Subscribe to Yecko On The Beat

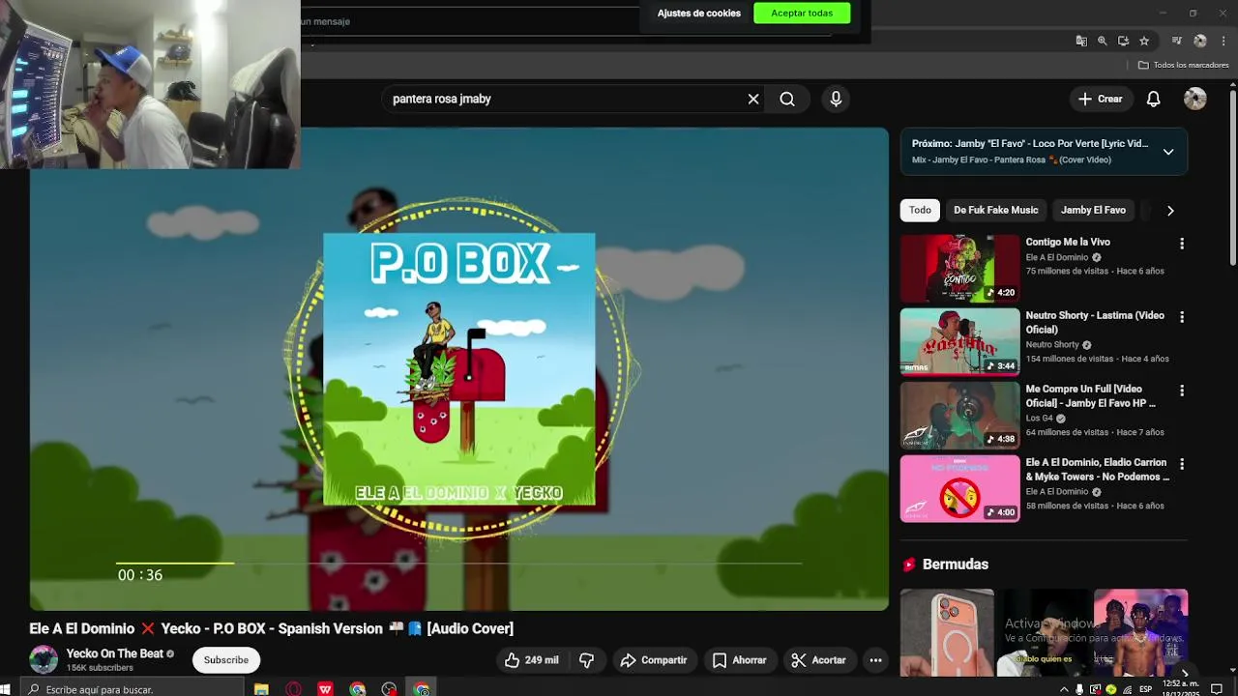tap(225, 660)
